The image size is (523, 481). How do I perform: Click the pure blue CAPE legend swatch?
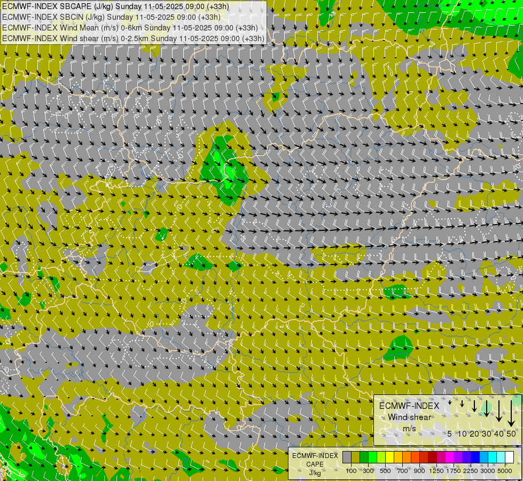tap(475, 457)
